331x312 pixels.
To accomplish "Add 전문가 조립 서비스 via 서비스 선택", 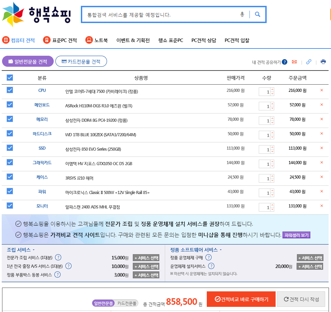I will click(146, 258).
